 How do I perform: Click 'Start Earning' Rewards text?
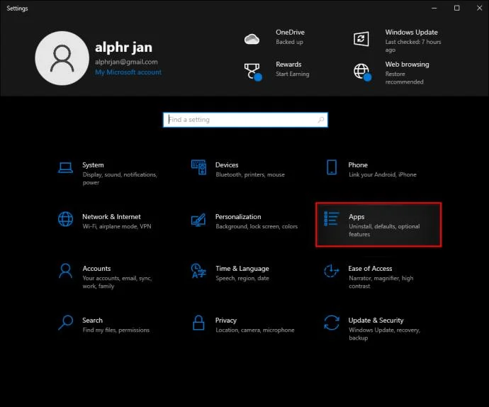point(293,74)
